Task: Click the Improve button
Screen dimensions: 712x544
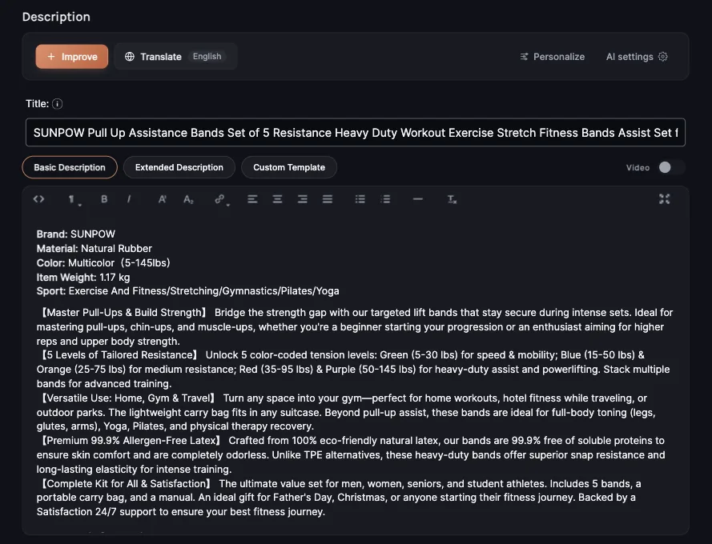Action: pyautogui.click(x=72, y=57)
